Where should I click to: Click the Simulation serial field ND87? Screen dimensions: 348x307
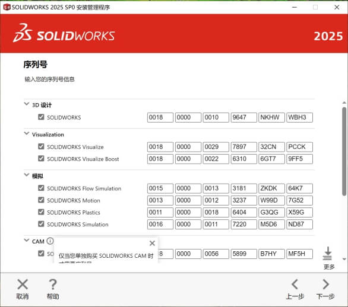[x=300, y=224]
